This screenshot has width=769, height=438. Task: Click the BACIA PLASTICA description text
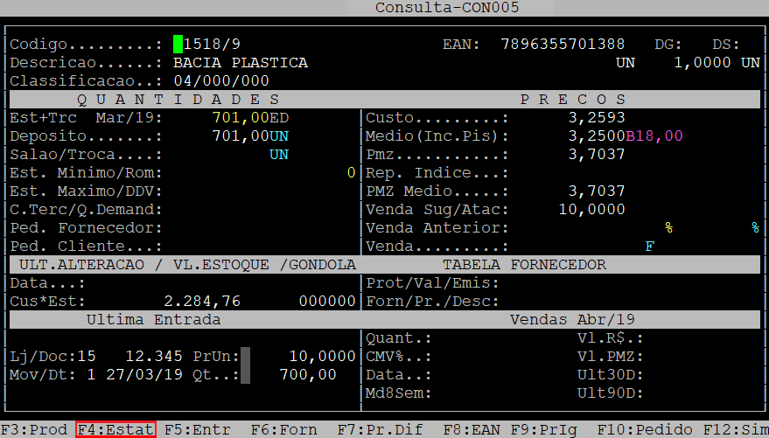coord(241,63)
